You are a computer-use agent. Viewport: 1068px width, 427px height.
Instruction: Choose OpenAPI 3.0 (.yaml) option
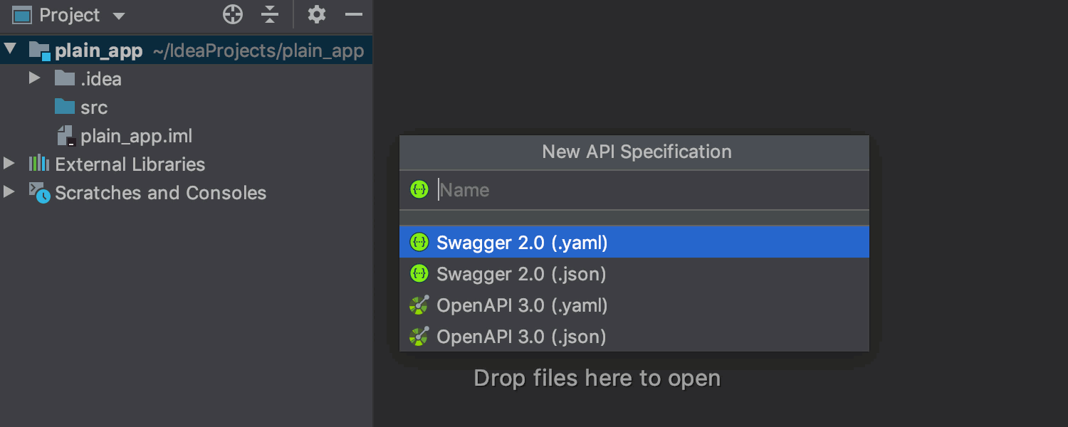(x=634, y=305)
